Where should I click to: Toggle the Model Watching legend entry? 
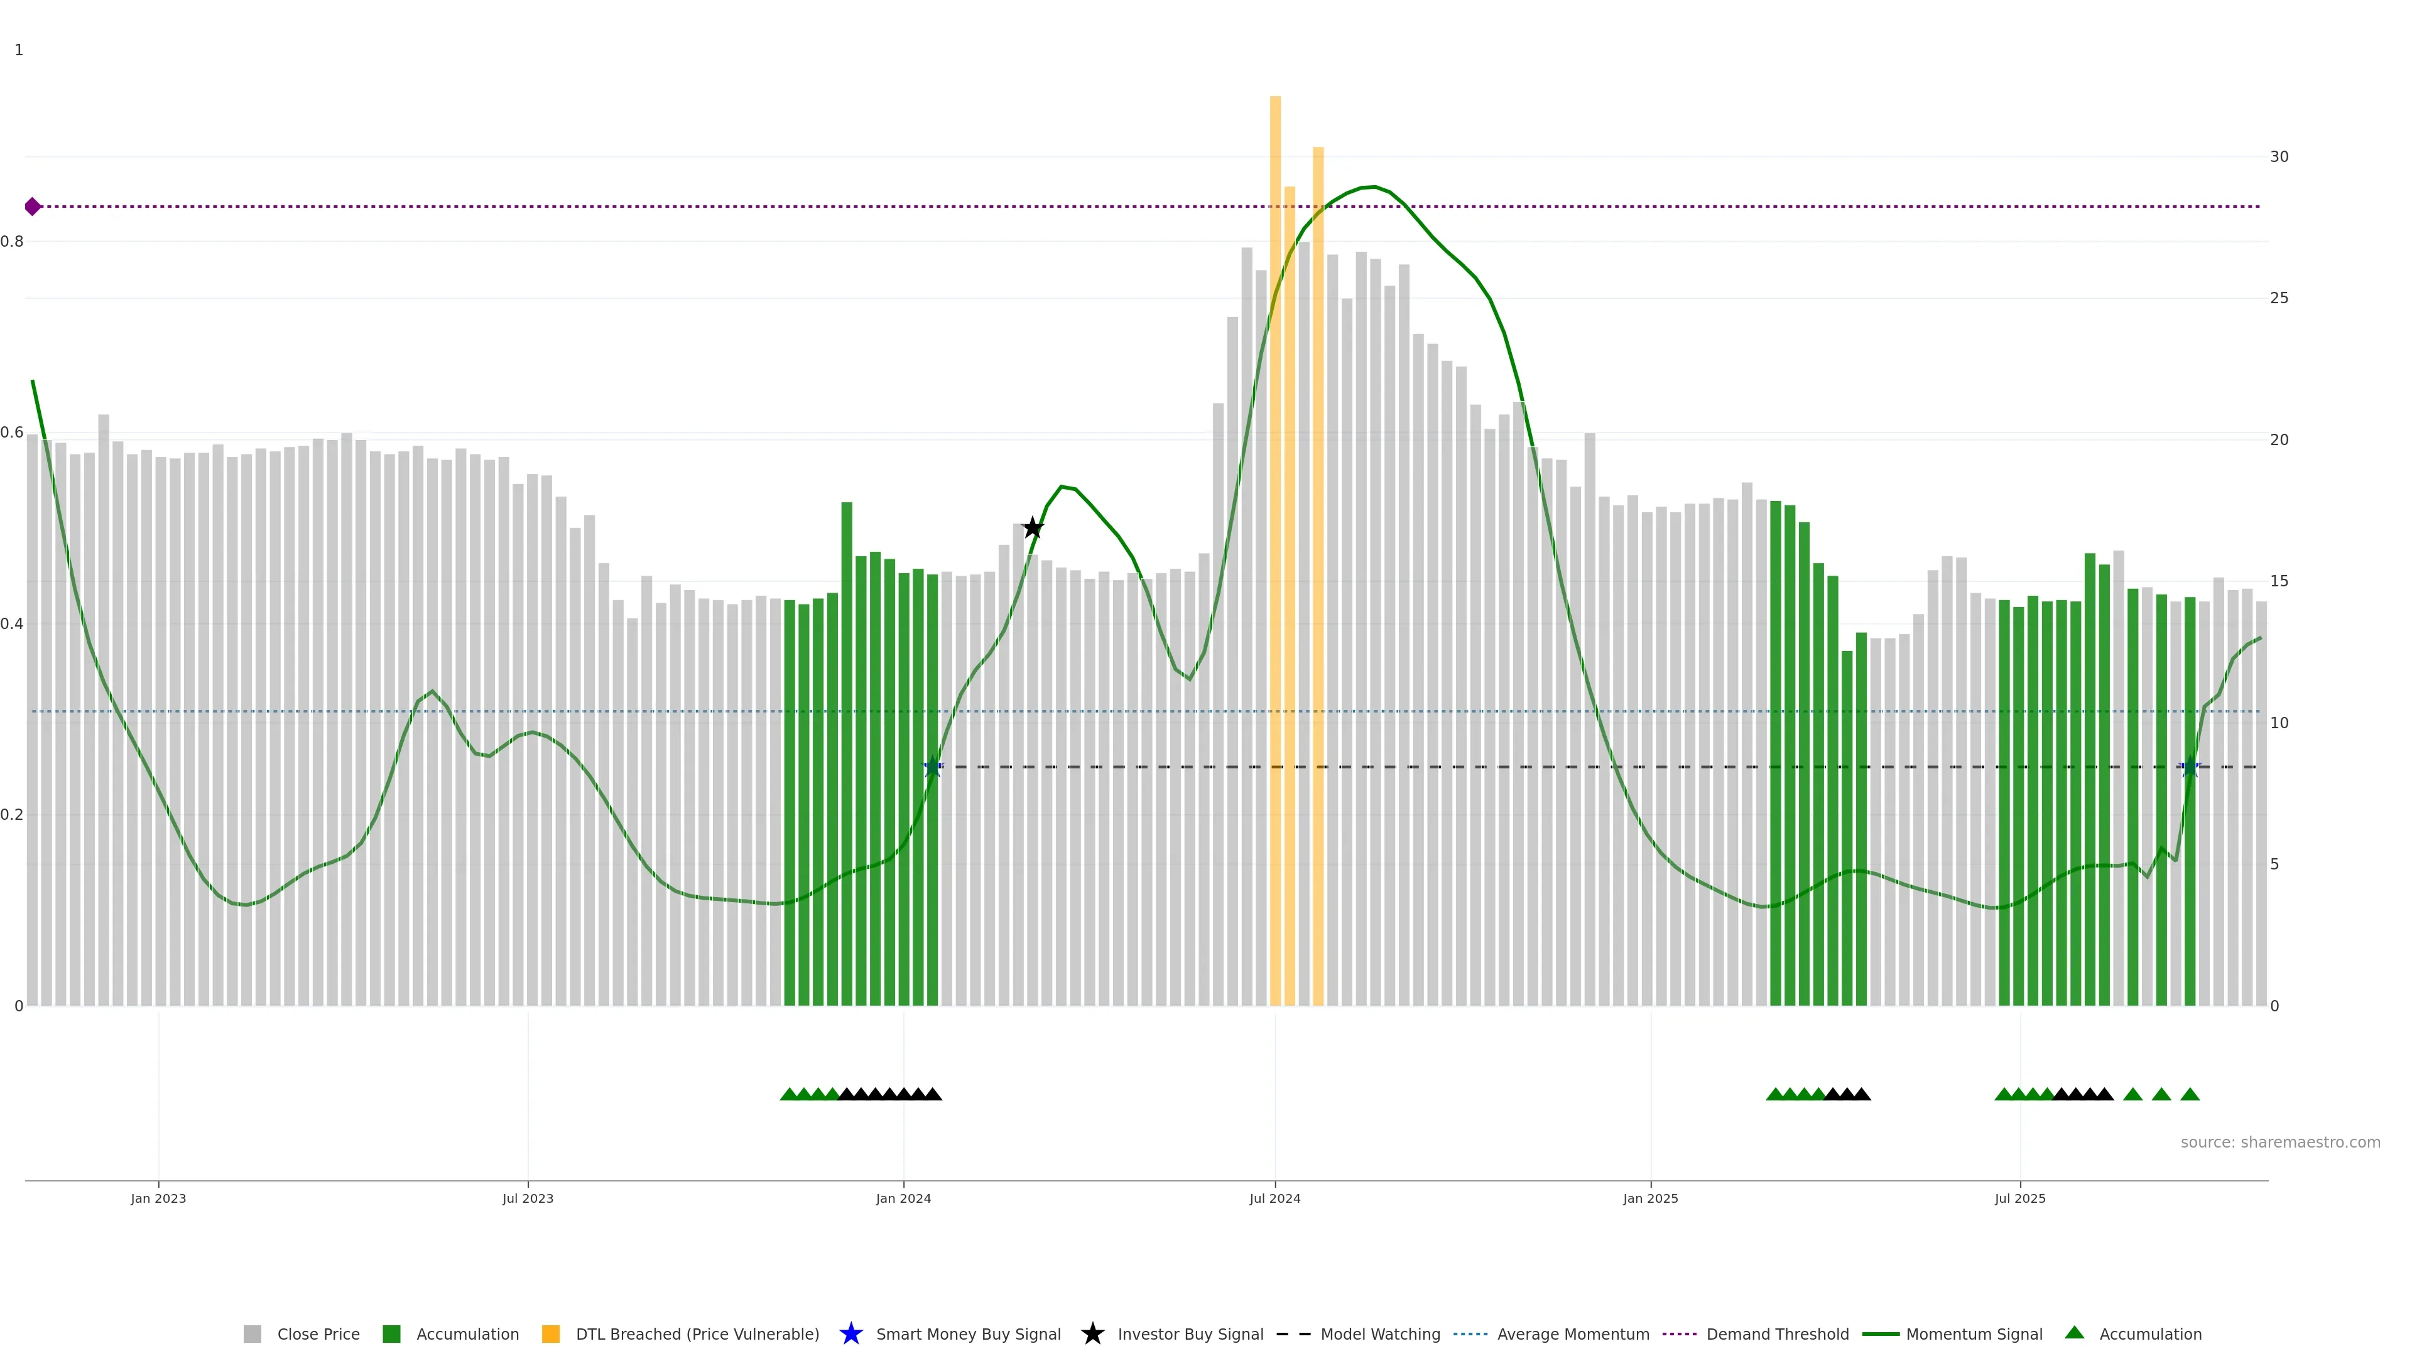pos(1379,1333)
